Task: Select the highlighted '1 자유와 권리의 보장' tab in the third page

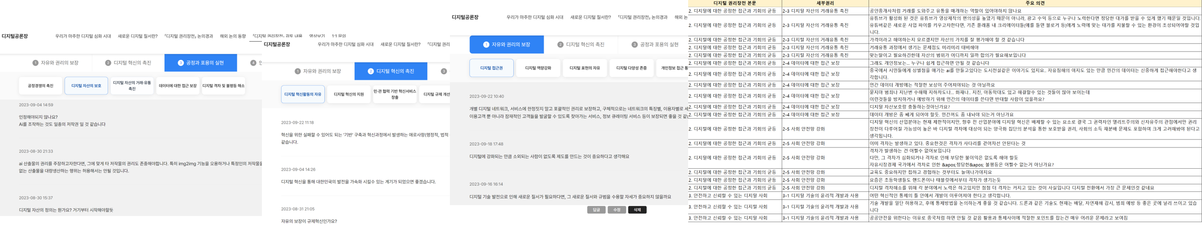Action: click(x=506, y=44)
